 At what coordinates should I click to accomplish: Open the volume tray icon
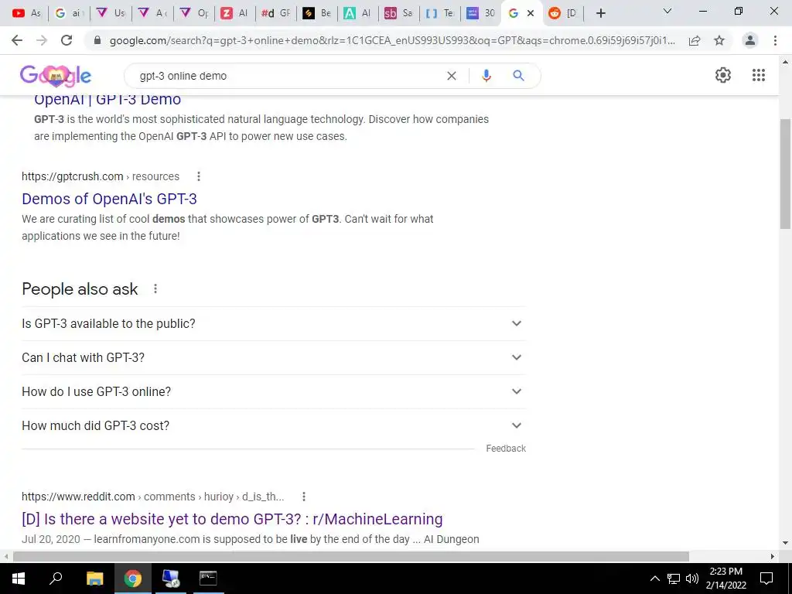tap(692, 579)
